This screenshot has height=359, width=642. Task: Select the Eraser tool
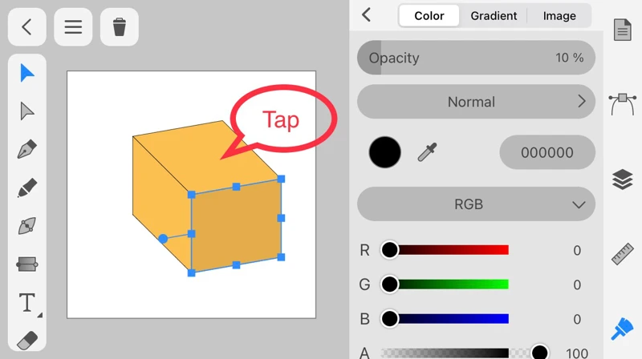pyautogui.click(x=27, y=340)
